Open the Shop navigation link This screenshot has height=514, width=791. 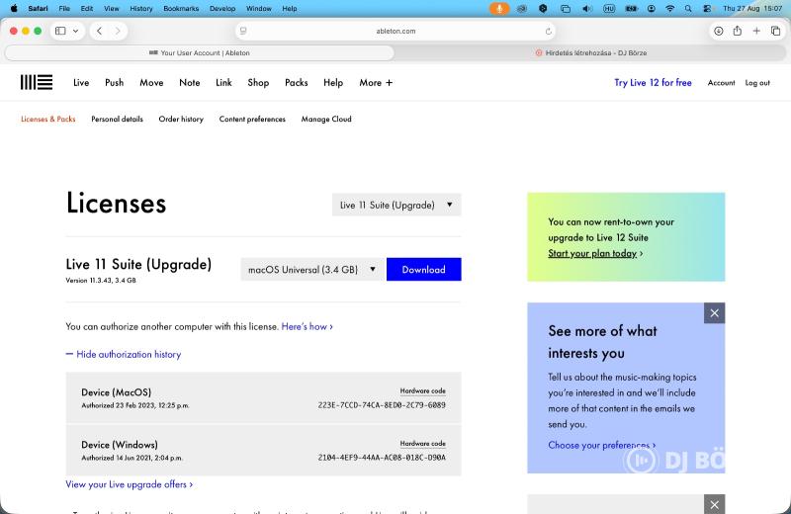[258, 83]
